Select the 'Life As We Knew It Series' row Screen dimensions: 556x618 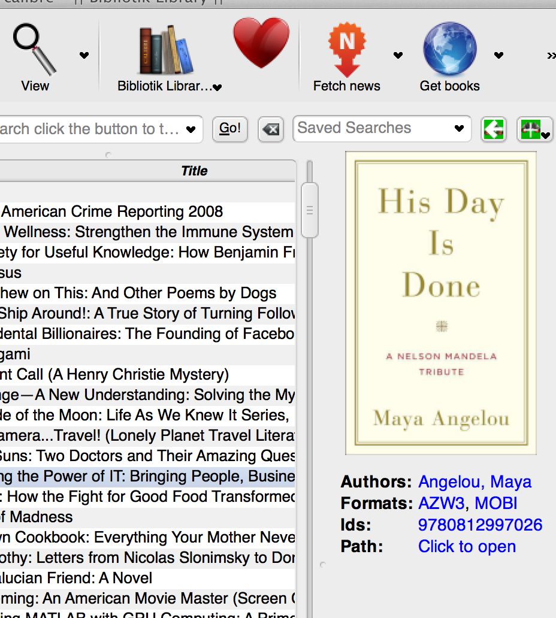pos(147,416)
